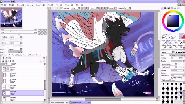Click the zoom in button in navigator

[42, 30]
